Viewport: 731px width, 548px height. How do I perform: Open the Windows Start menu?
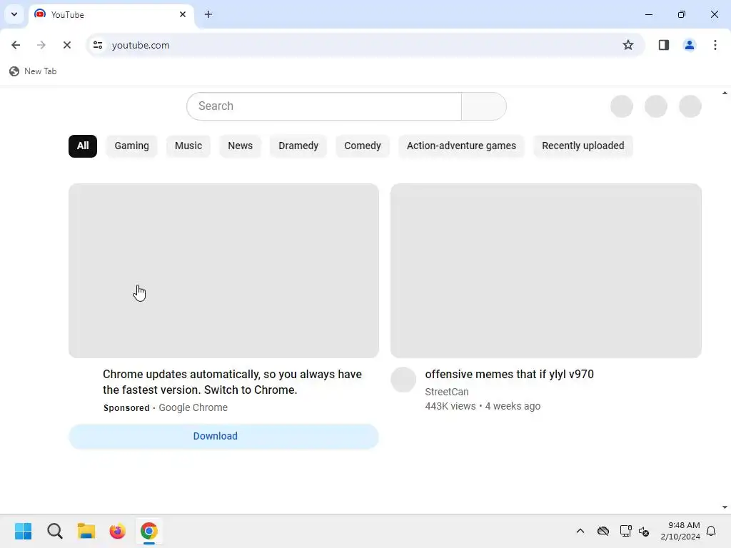(x=24, y=531)
